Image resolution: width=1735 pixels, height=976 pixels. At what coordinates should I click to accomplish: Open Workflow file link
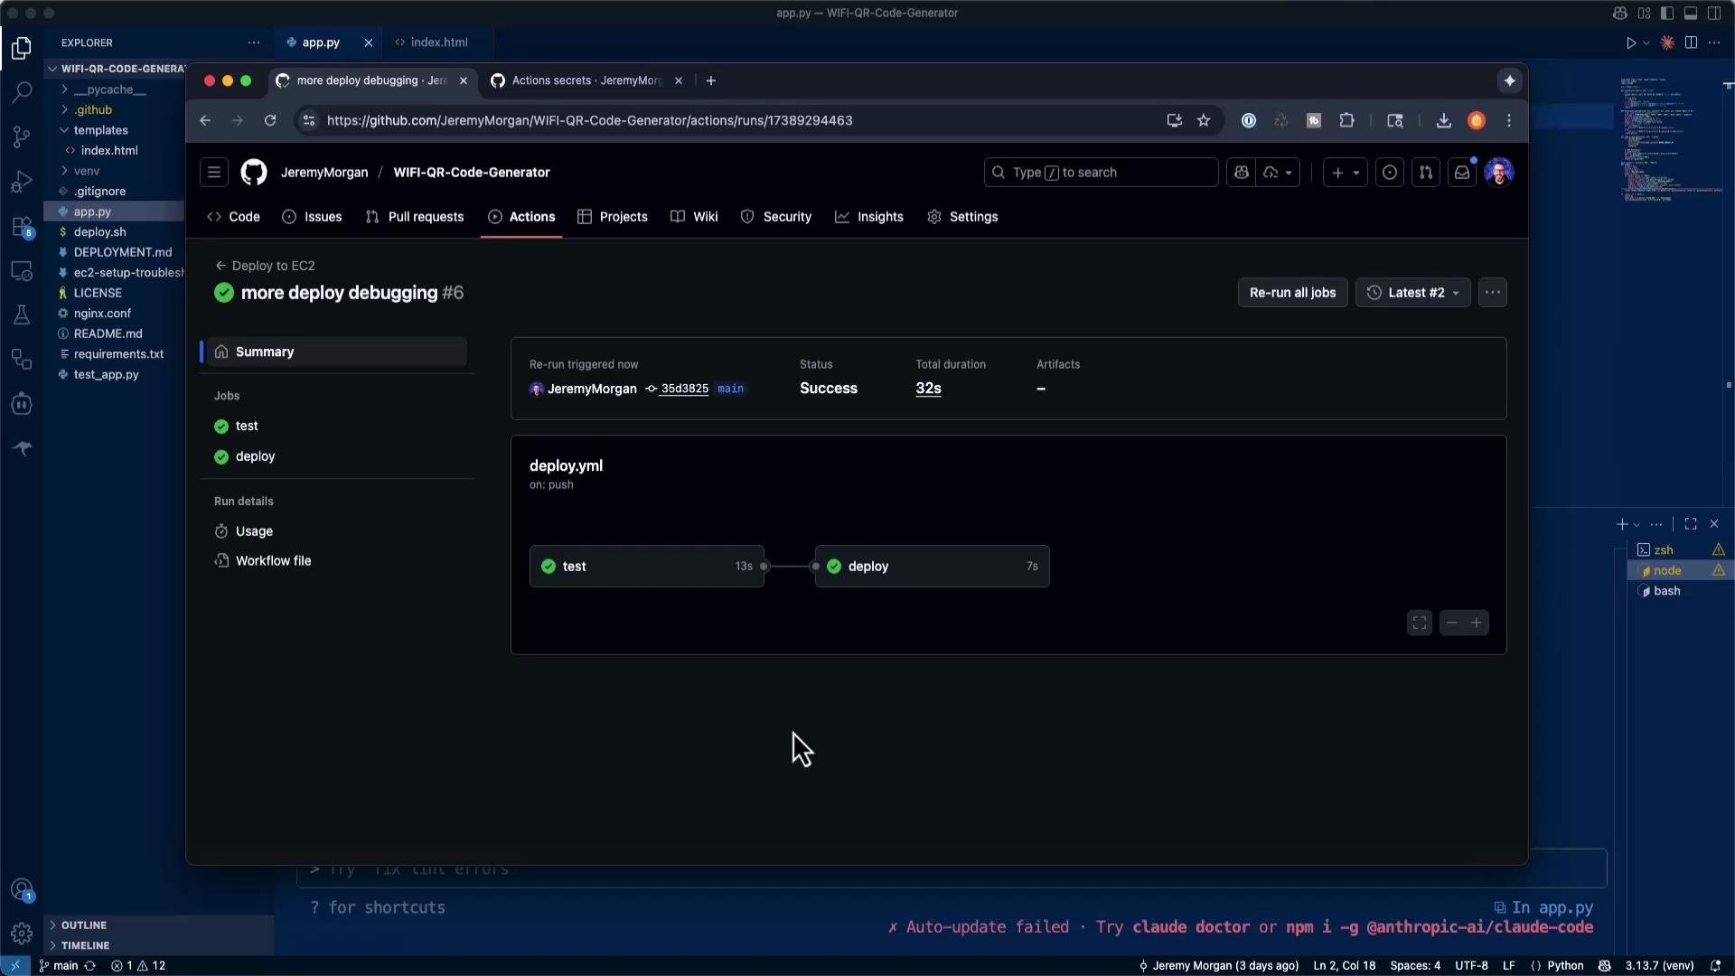pos(273,561)
